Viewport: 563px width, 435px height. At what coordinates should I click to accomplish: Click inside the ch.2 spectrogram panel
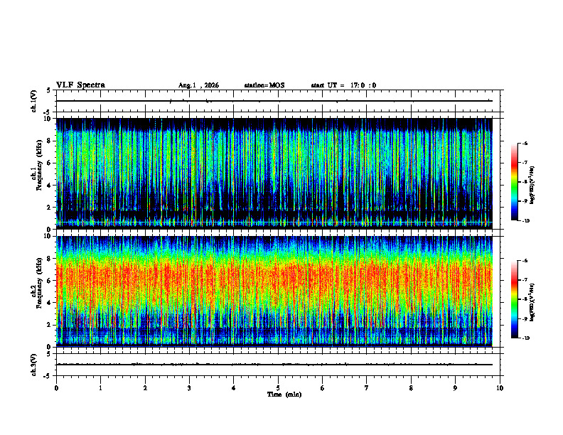coord(274,291)
